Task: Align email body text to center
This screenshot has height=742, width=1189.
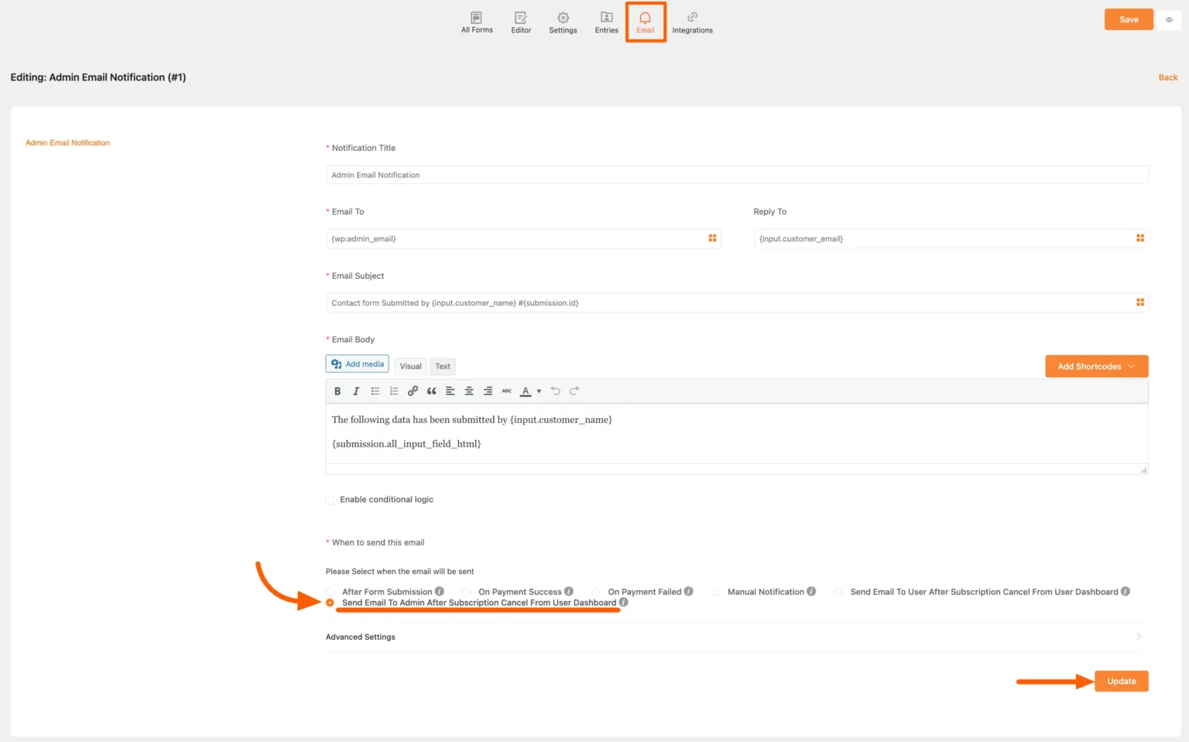Action: tap(468, 390)
